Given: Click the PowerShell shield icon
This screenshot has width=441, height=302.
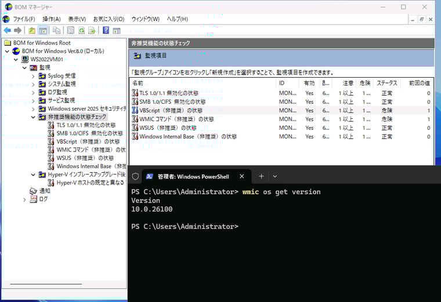Looking at the screenshot, I should pyautogui.click(x=135, y=176).
